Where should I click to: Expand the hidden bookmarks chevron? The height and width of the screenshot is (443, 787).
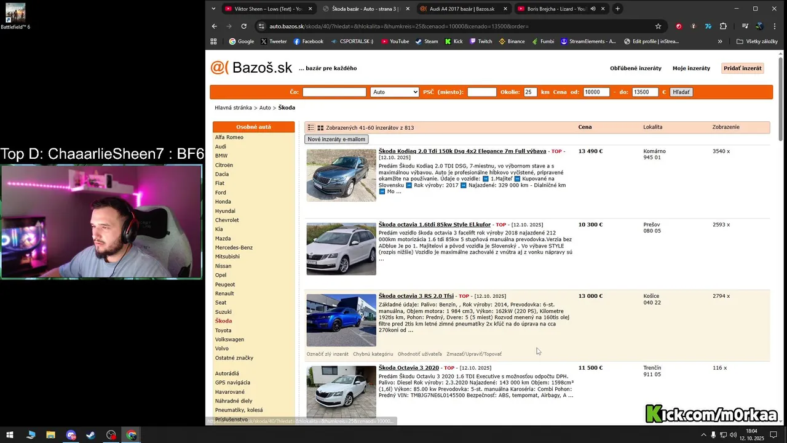pos(720,41)
